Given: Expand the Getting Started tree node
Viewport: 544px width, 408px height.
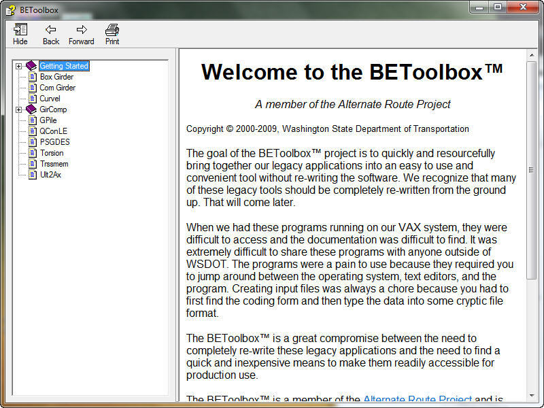Looking at the screenshot, I should [19, 66].
